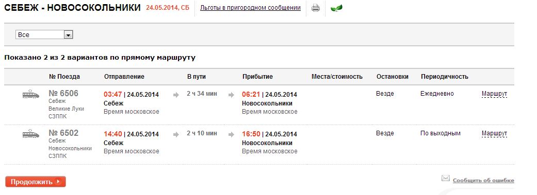537x195 pixels.
Task: Open the Все filter dropdown
Action: (44, 34)
